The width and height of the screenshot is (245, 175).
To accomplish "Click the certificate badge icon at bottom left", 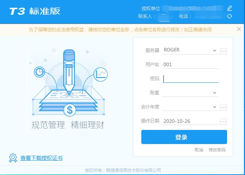I will point(13,158).
